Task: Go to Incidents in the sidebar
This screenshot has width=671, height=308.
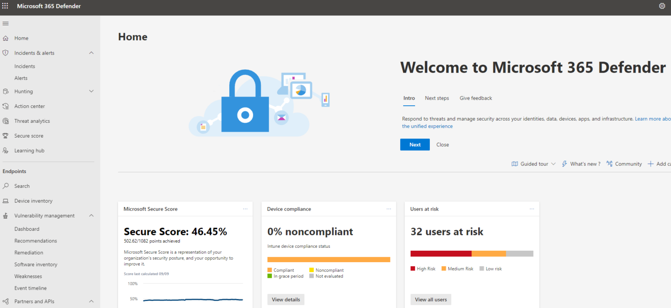Action: [24, 66]
